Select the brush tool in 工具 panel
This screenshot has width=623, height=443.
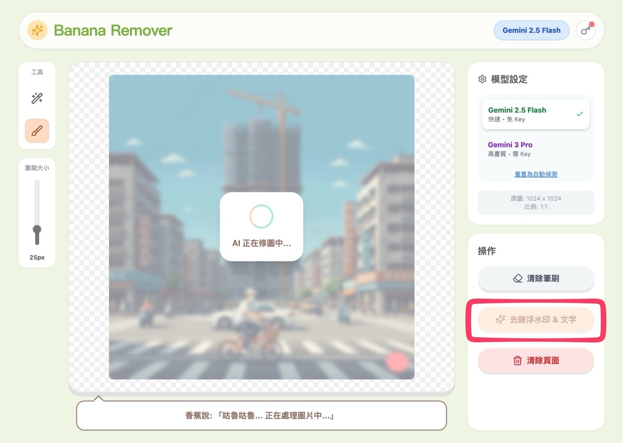(x=37, y=131)
